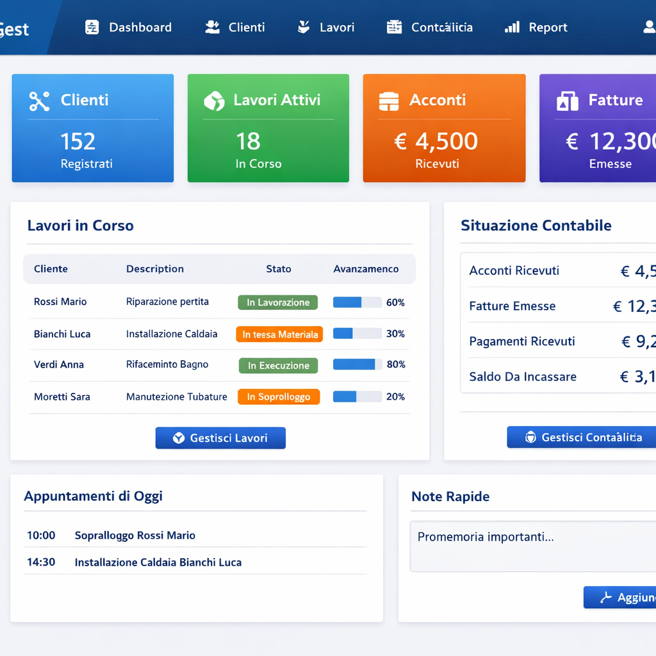Click the Clienti people icon in navbar
This screenshot has width=656, height=656.
[x=212, y=27]
